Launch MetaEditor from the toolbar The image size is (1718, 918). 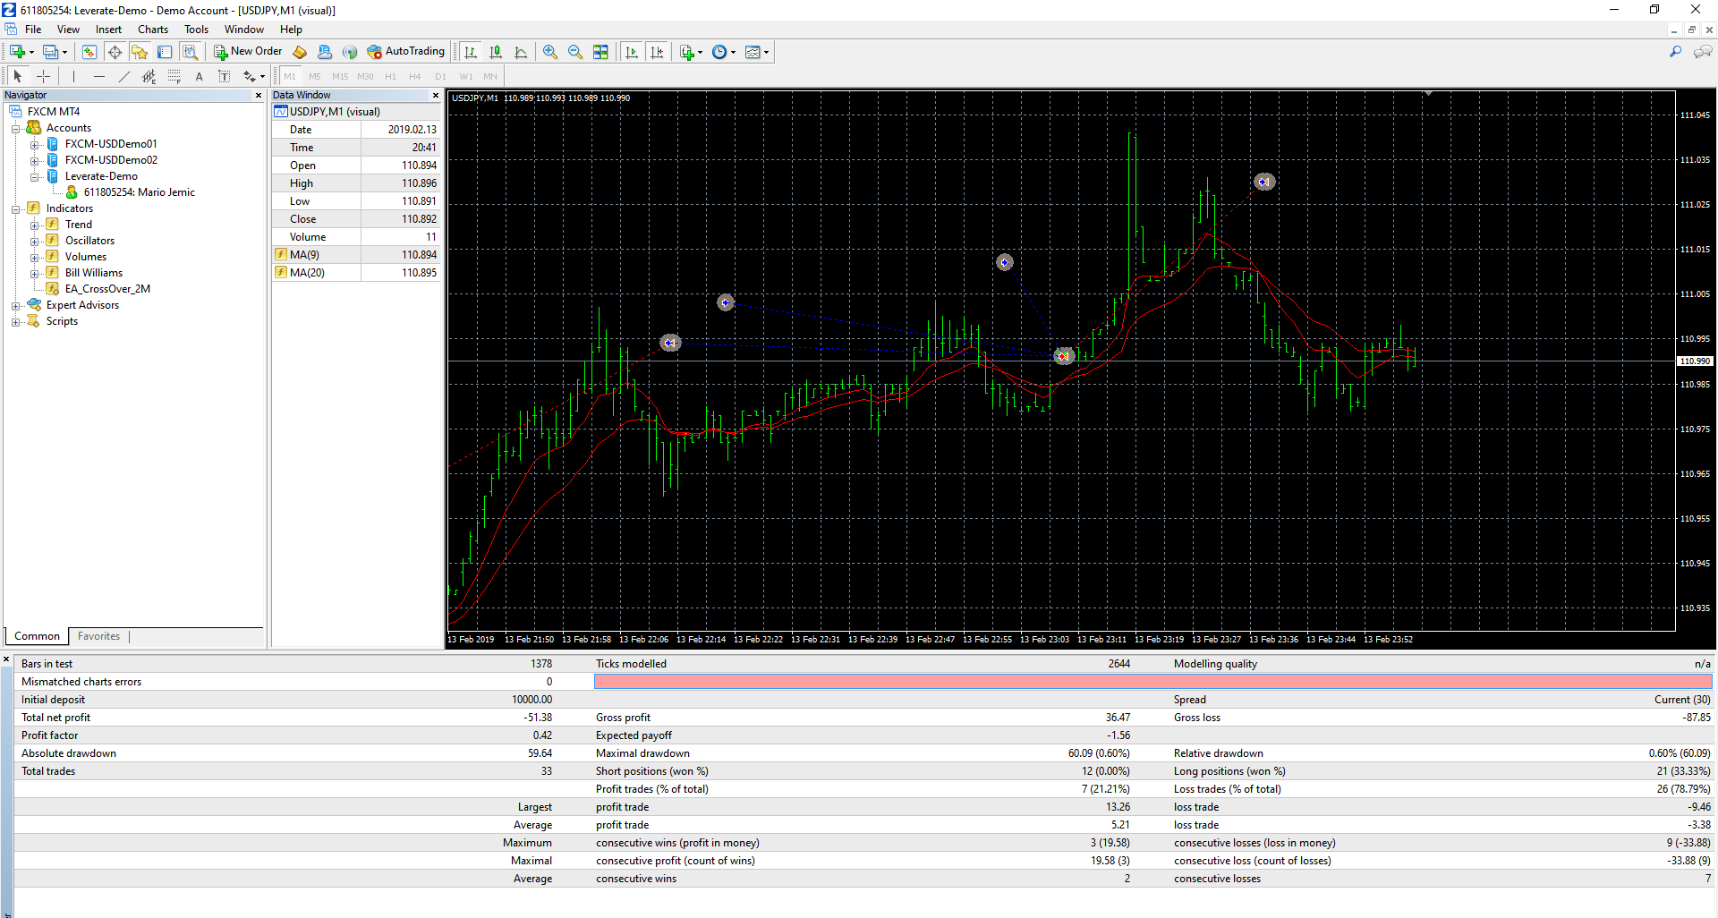point(300,52)
